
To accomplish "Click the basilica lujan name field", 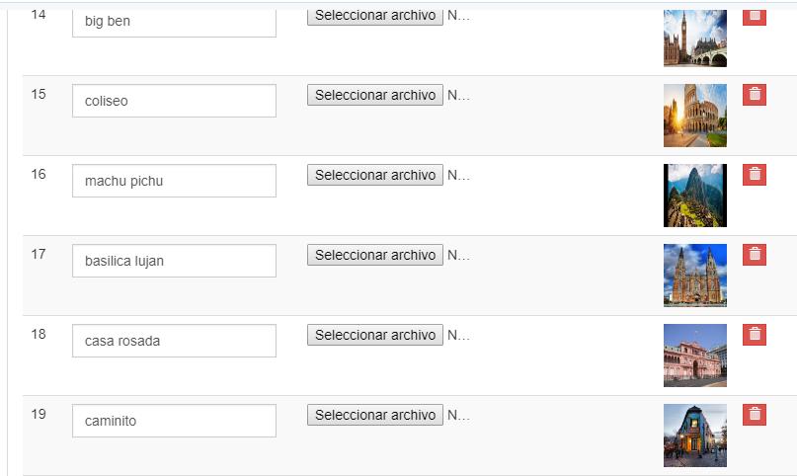I will click(x=174, y=261).
